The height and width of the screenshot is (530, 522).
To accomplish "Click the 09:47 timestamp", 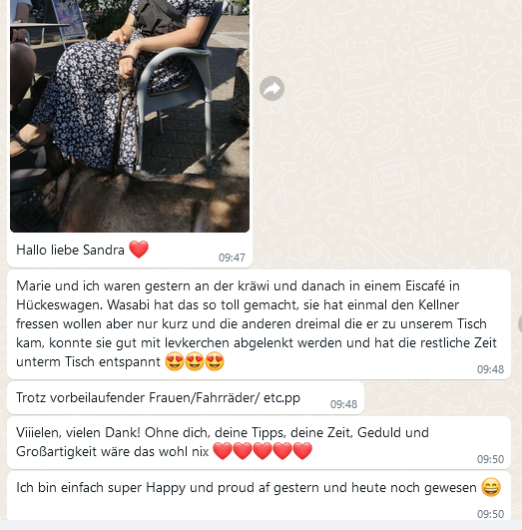I will (232, 258).
